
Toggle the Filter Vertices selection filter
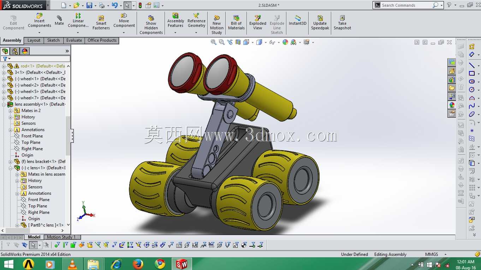pos(57,245)
